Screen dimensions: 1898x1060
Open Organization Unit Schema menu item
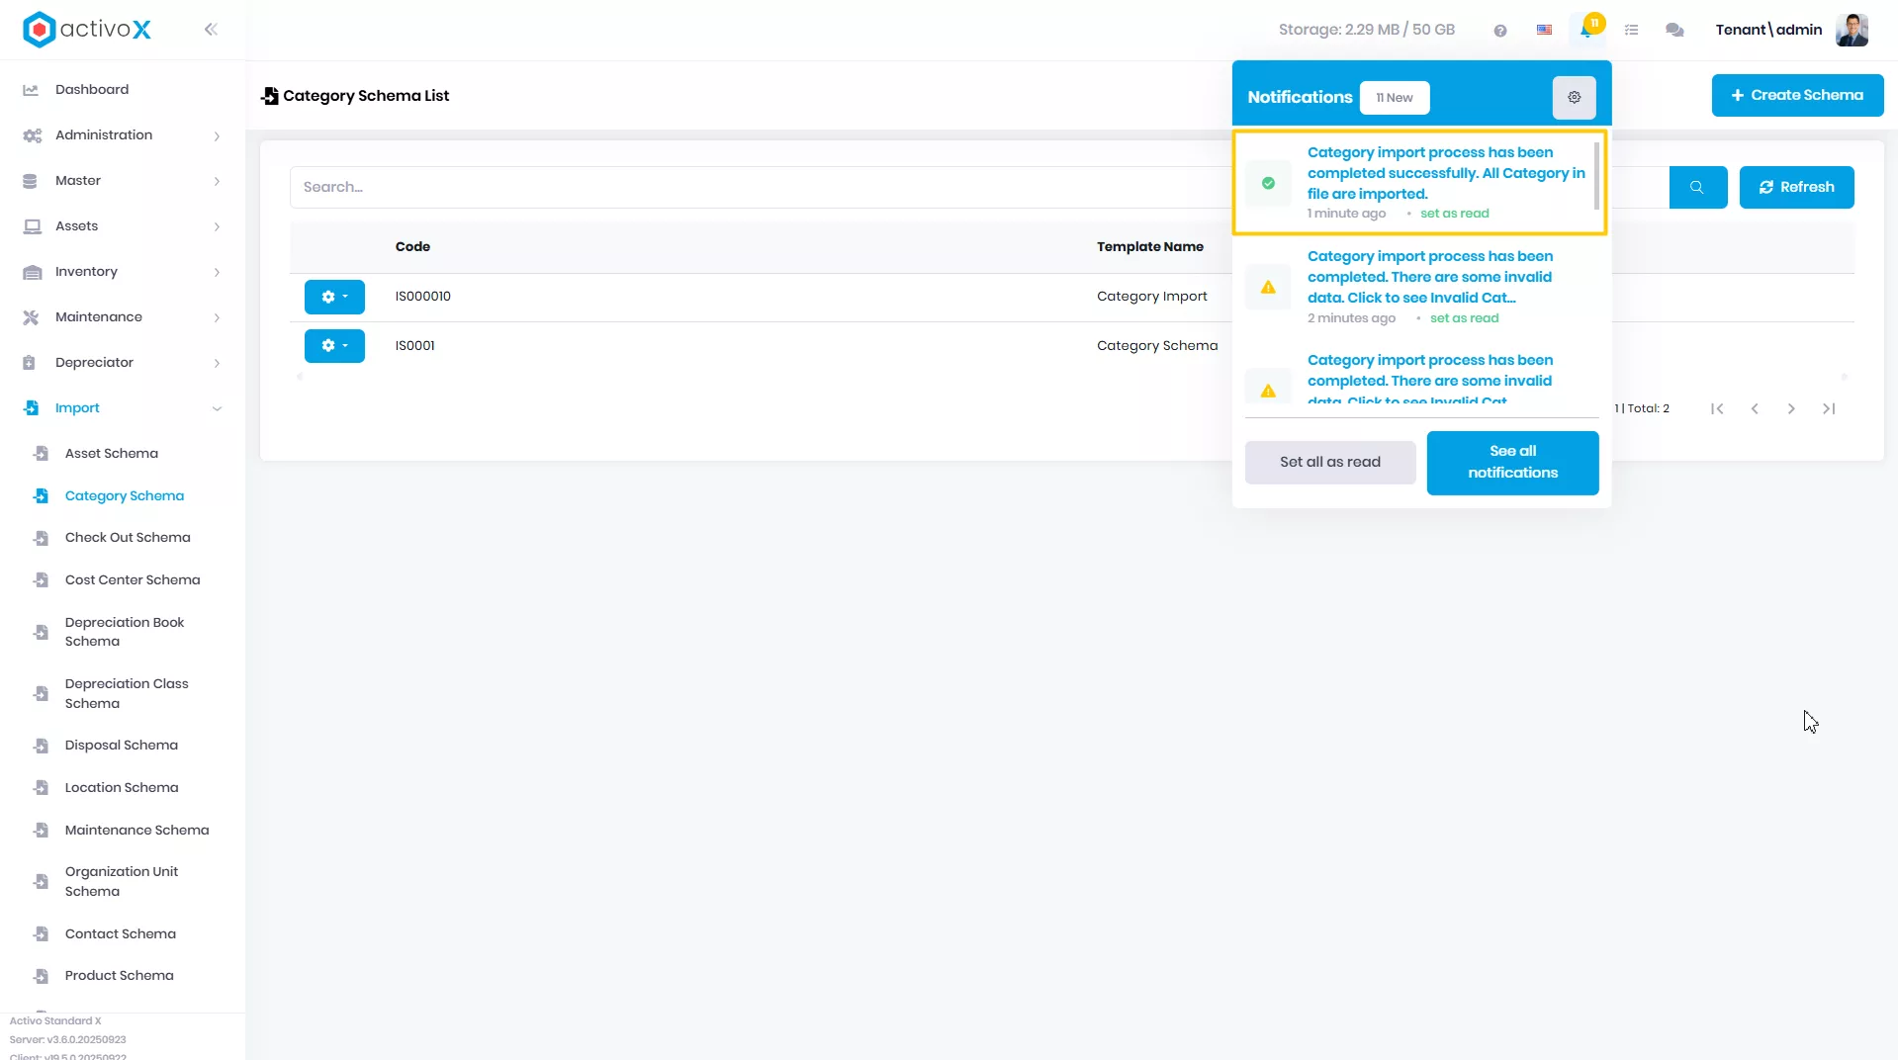tap(123, 881)
